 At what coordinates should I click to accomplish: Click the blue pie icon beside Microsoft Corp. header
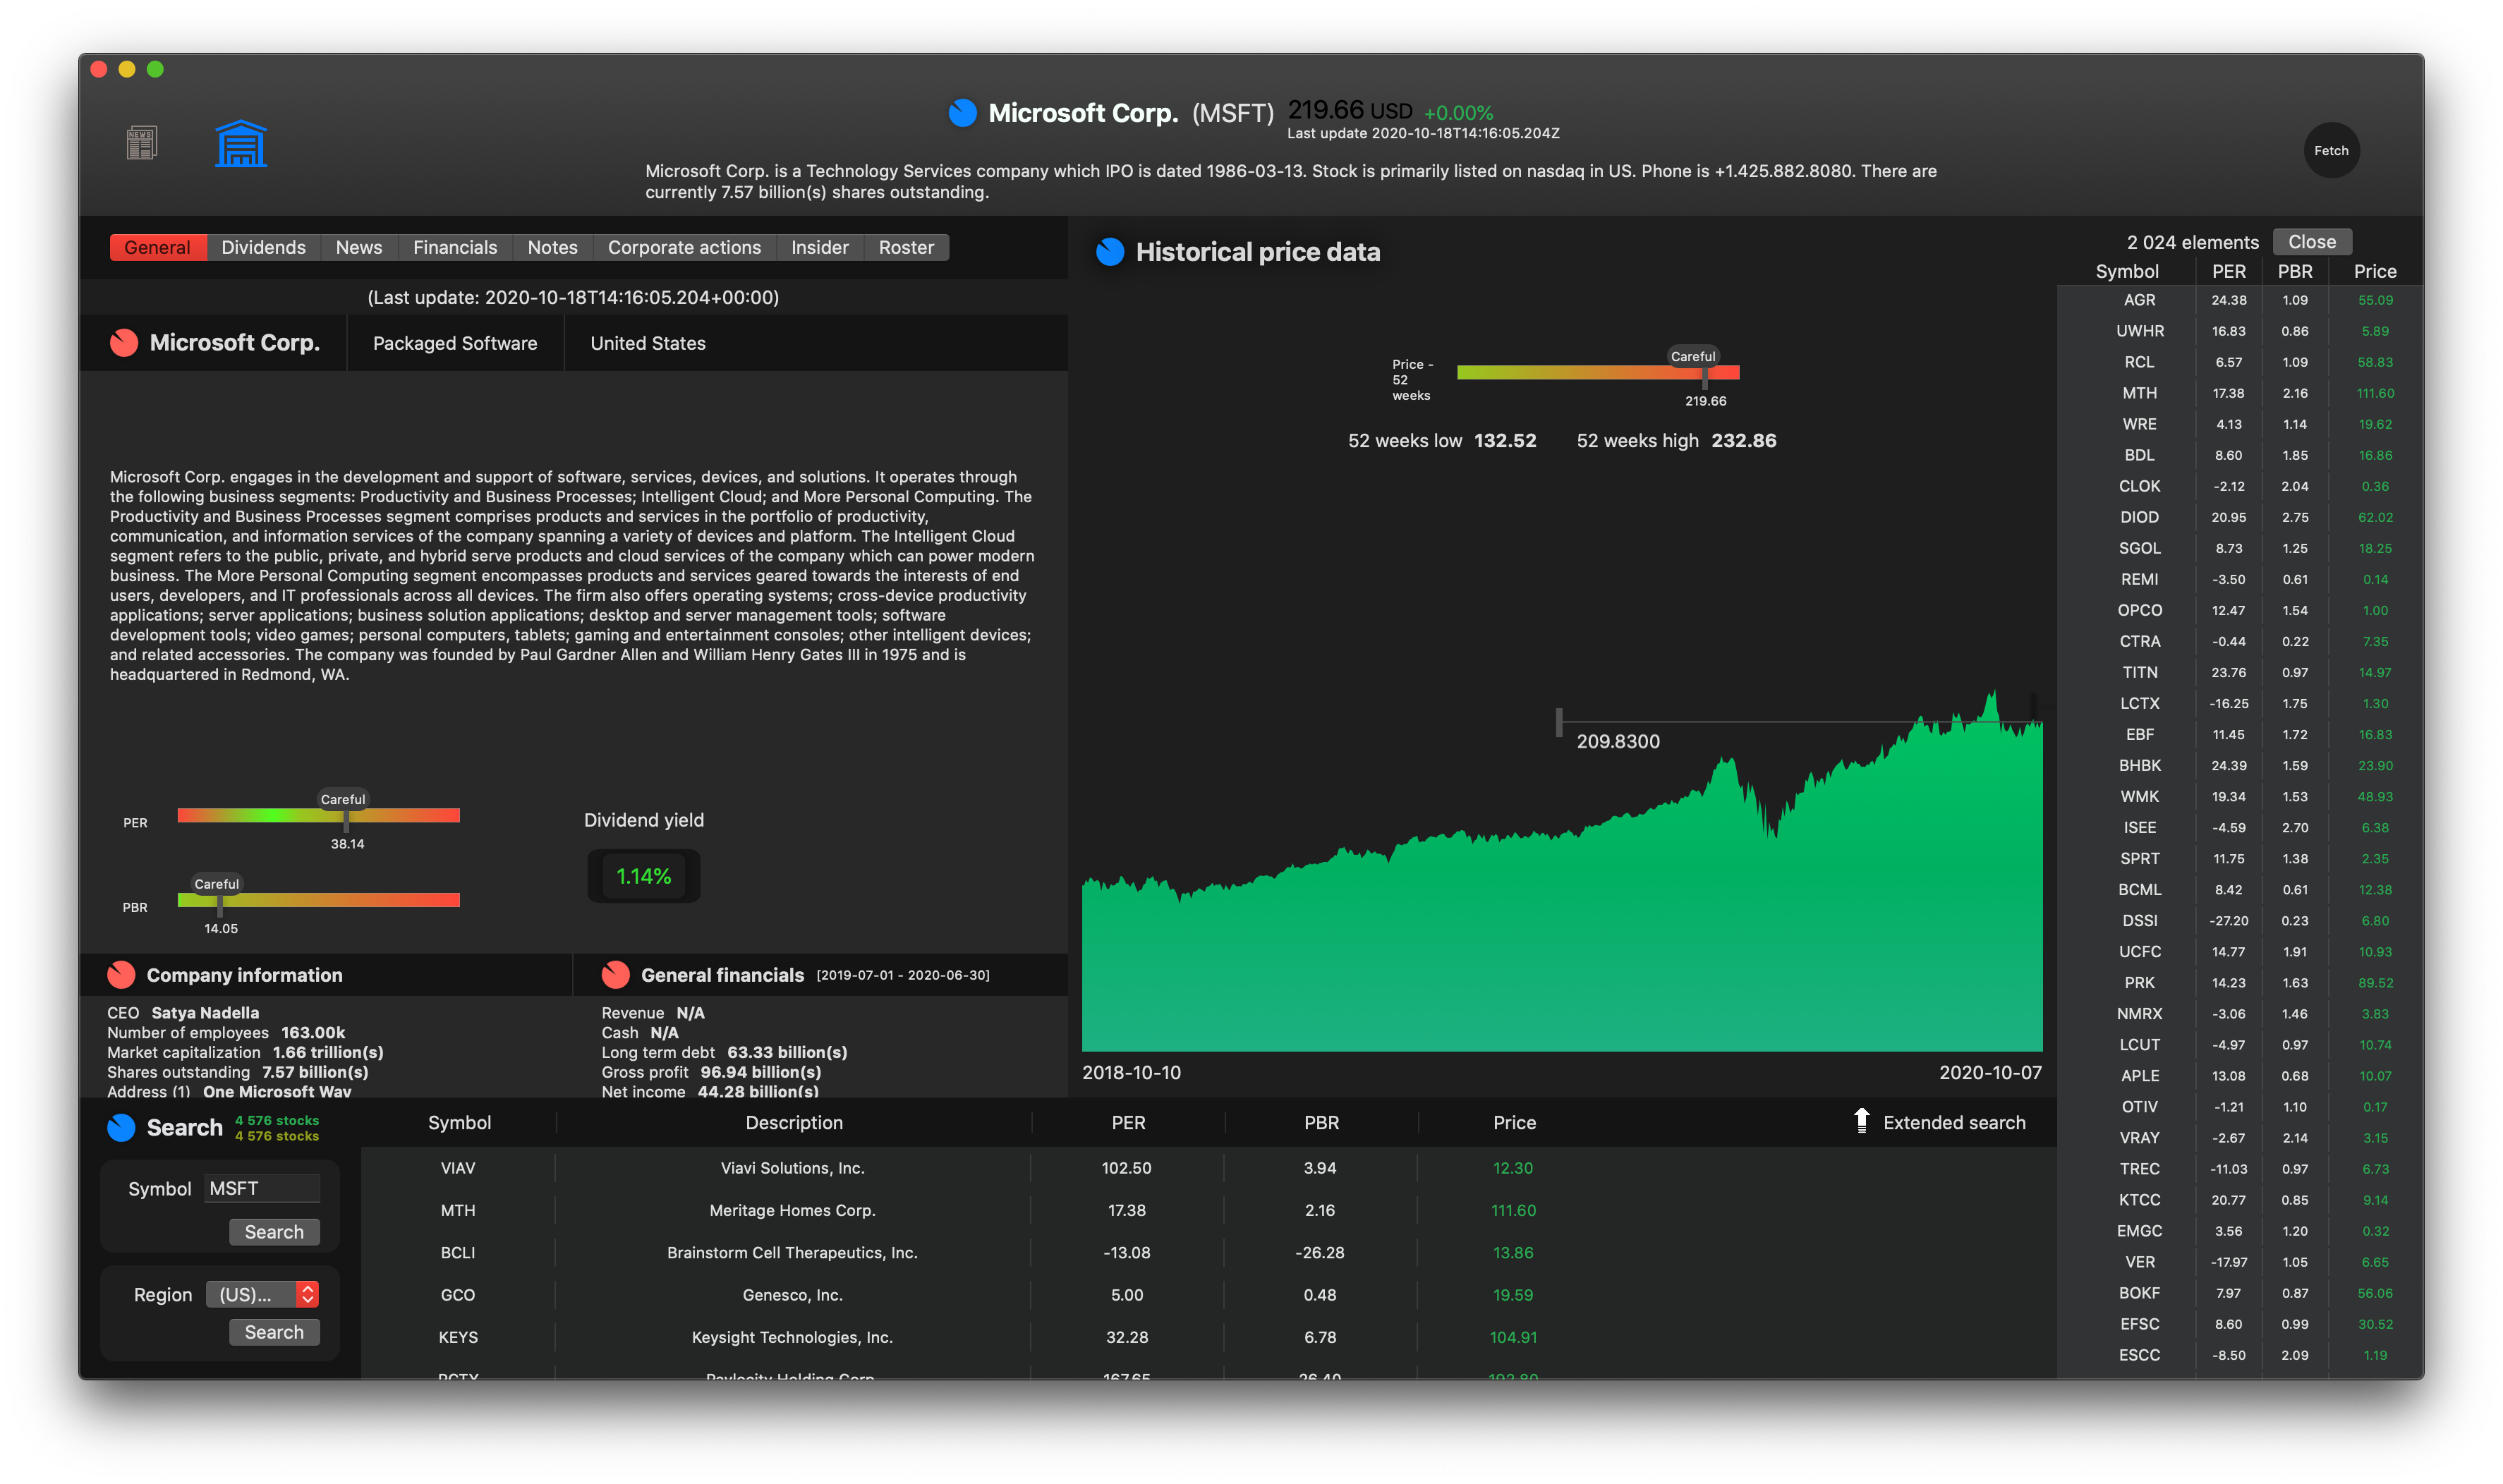pyautogui.click(x=962, y=113)
